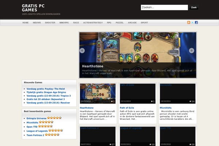Click star rating next to Entropia Universe
This screenshot has height=146, width=219.
[54, 118]
